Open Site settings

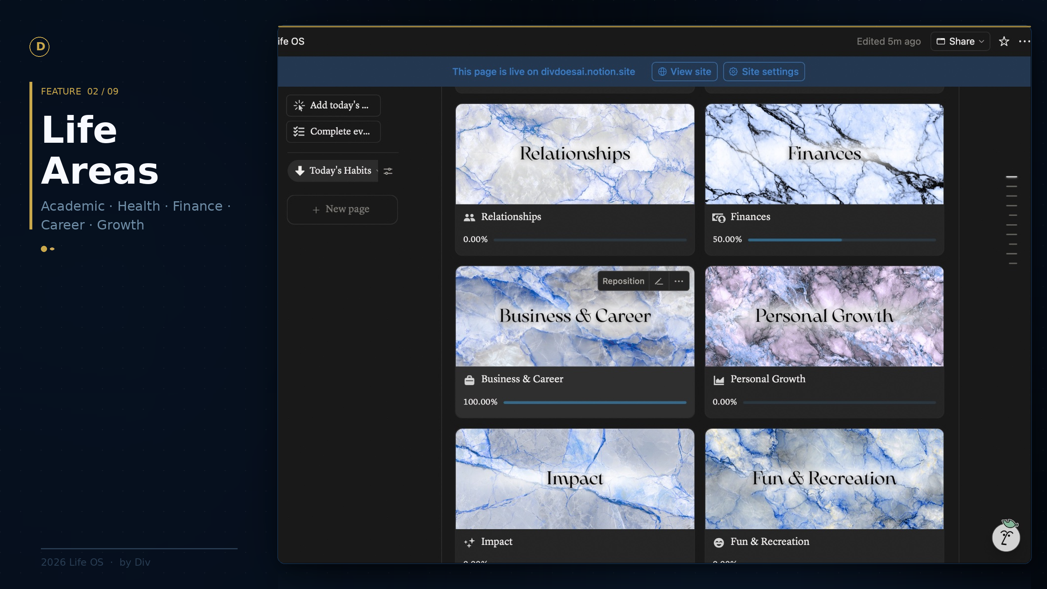click(x=763, y=71)
